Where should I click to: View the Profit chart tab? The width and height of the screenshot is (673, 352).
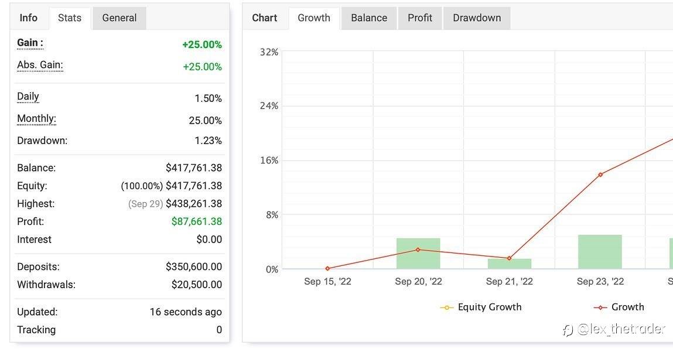pos(420,18)
